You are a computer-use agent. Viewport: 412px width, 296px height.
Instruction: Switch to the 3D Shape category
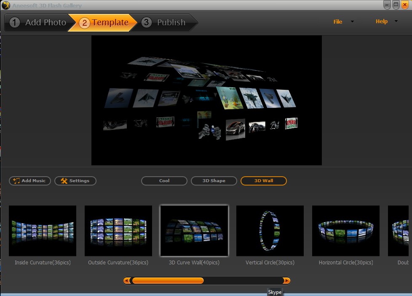(x=214, y=181)
